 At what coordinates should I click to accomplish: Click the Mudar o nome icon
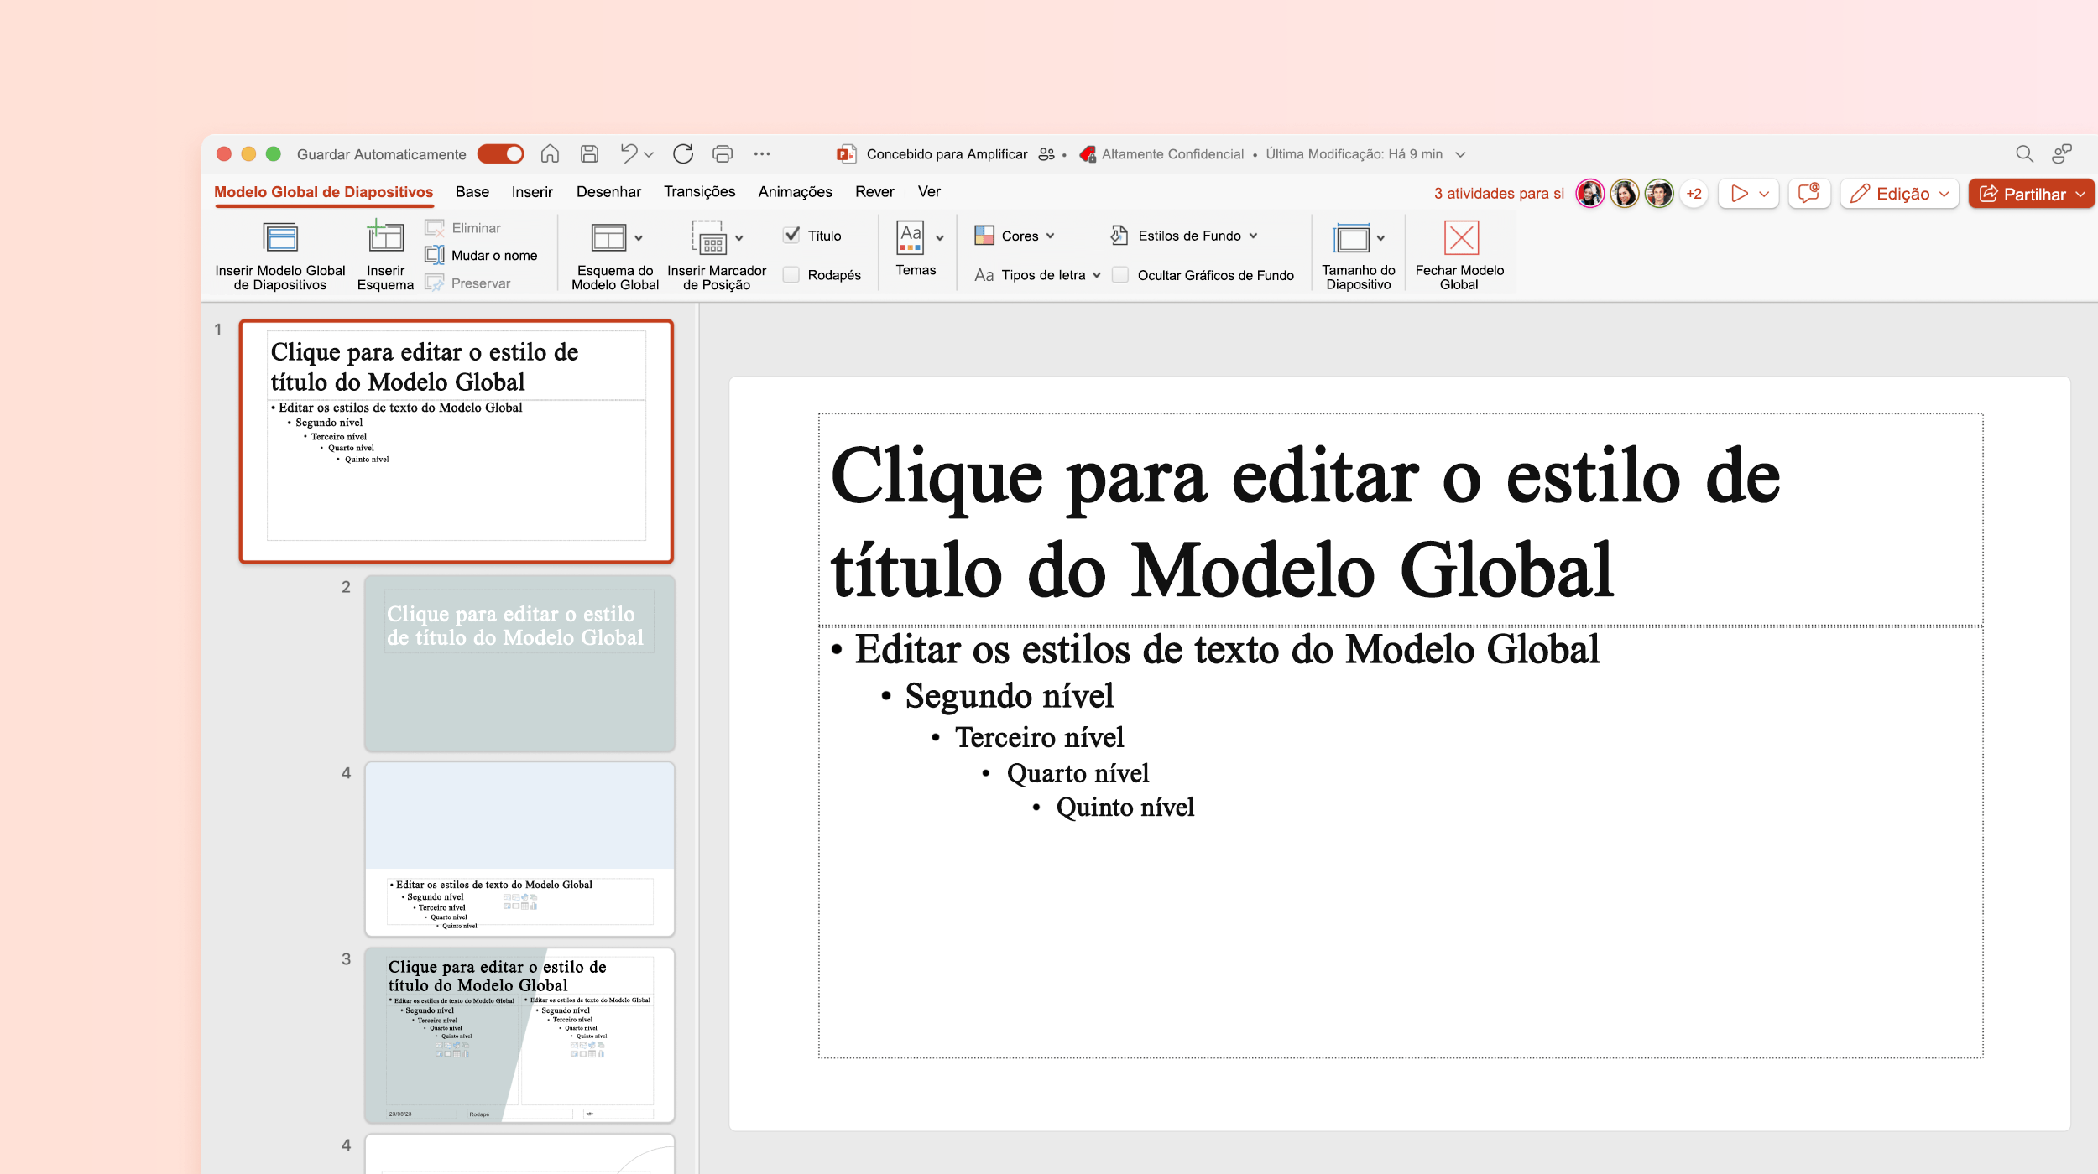[x=434, y=255]
